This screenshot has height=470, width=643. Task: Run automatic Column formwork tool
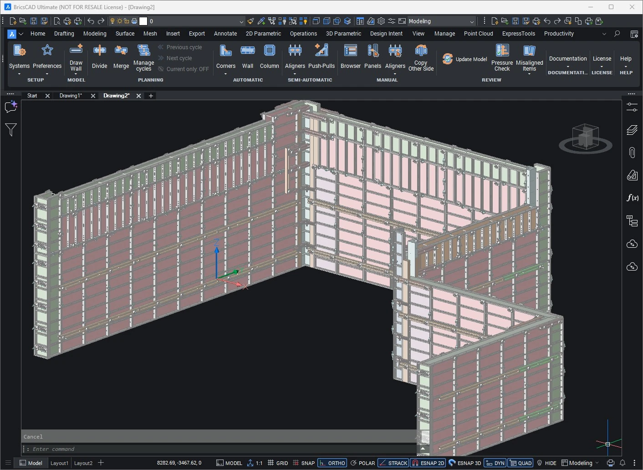tap(270, 57)
